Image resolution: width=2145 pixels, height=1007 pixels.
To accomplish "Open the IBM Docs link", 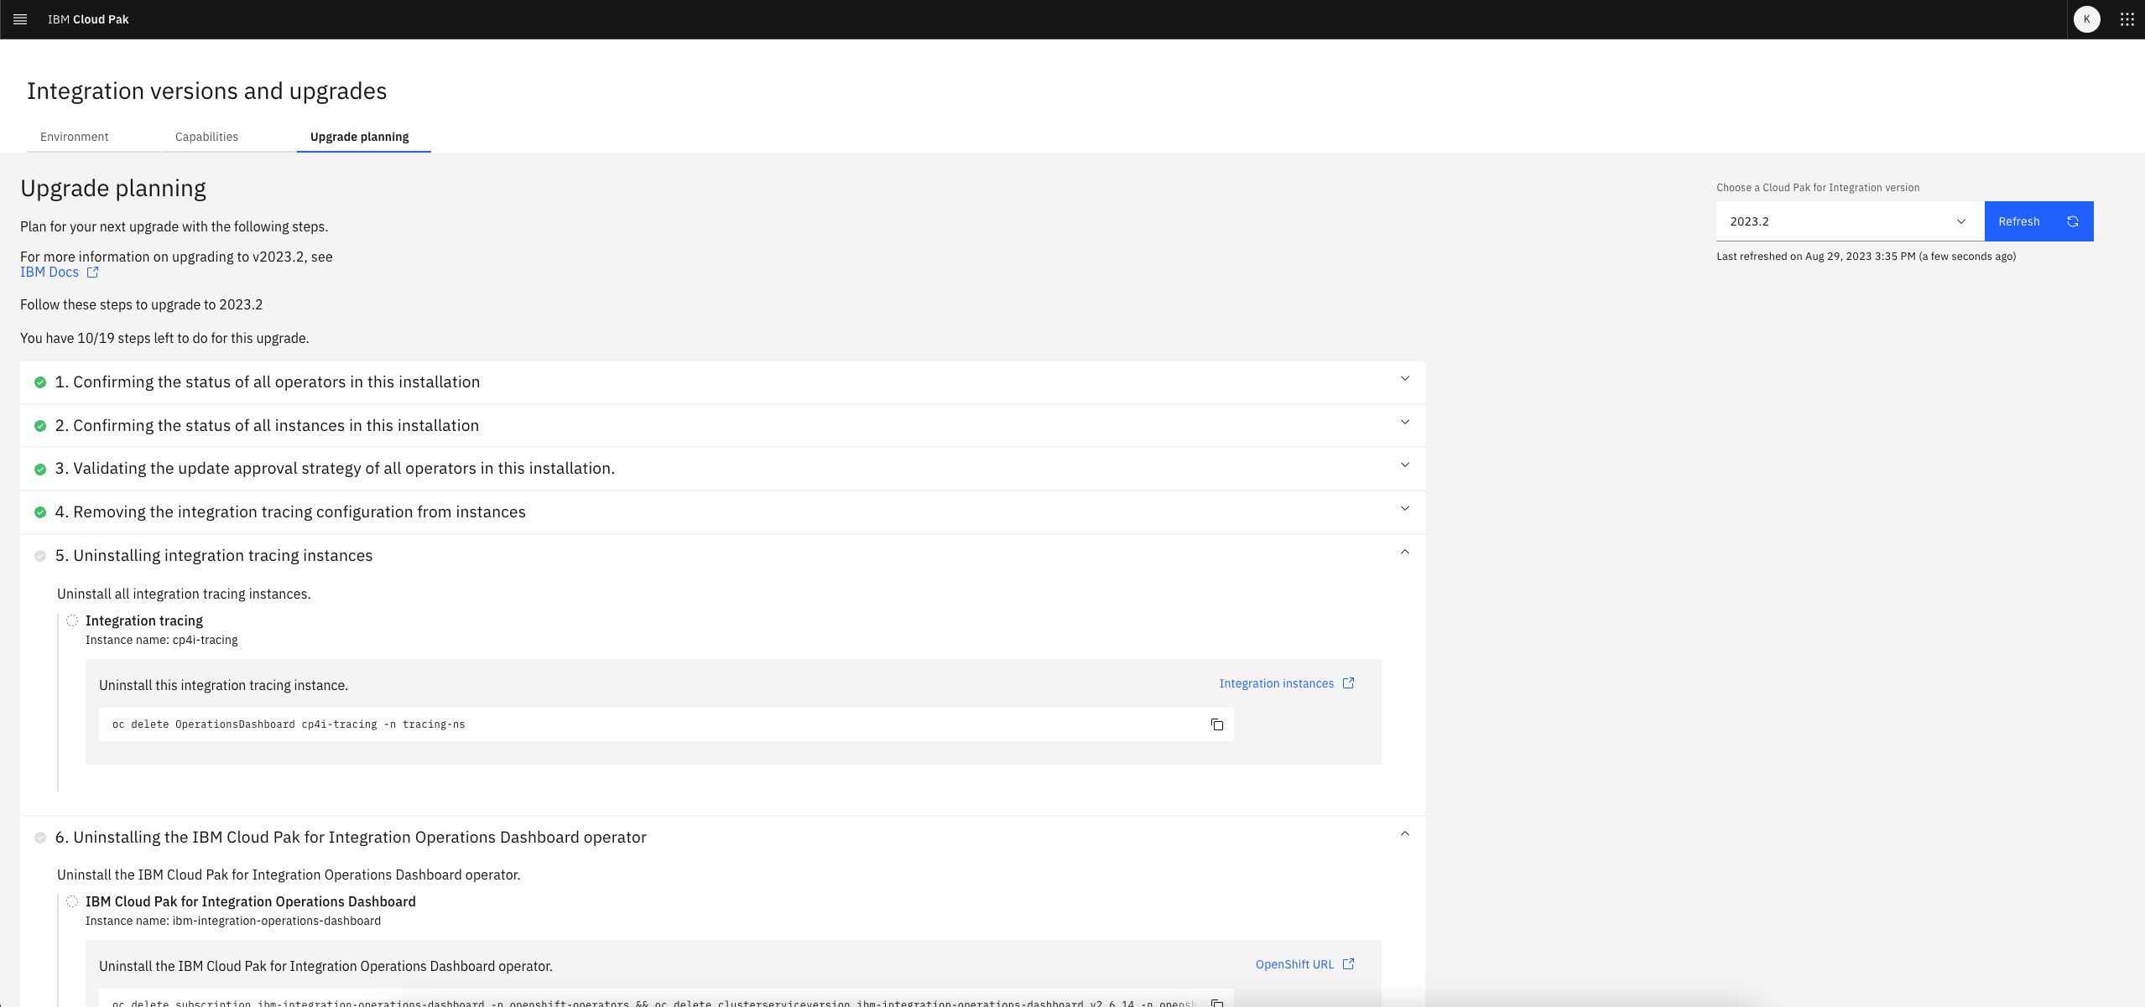I will (x=49, y=273).
